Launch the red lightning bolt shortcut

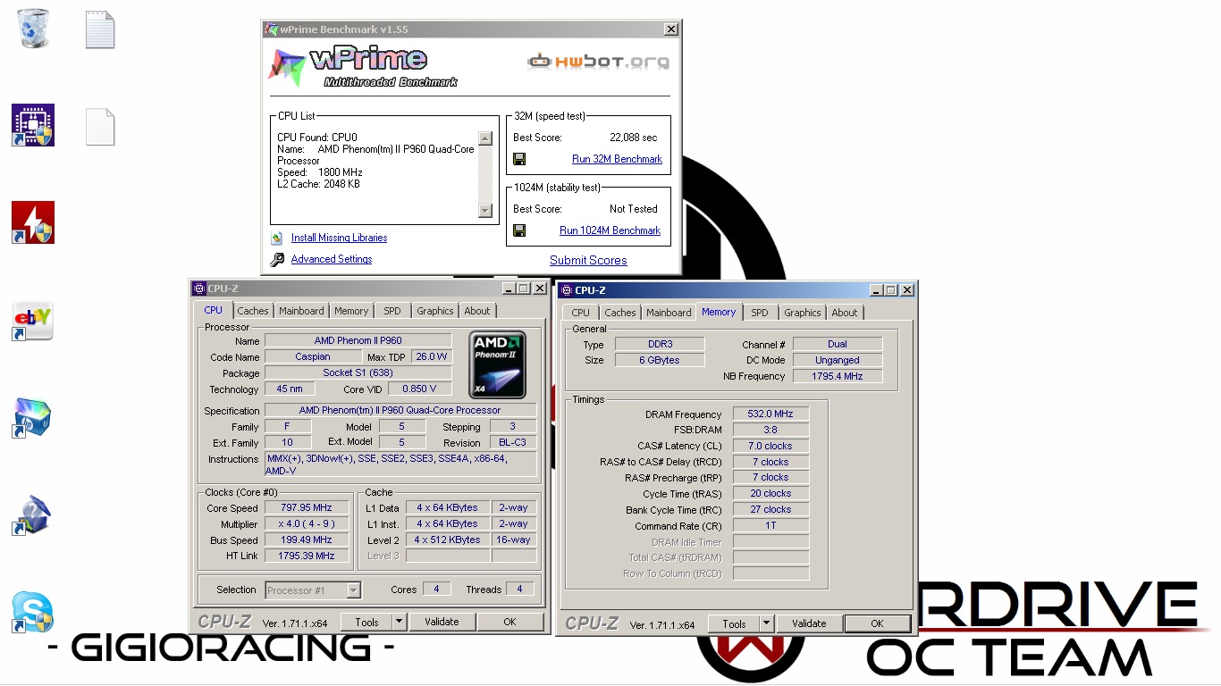[x=33, y=222]
